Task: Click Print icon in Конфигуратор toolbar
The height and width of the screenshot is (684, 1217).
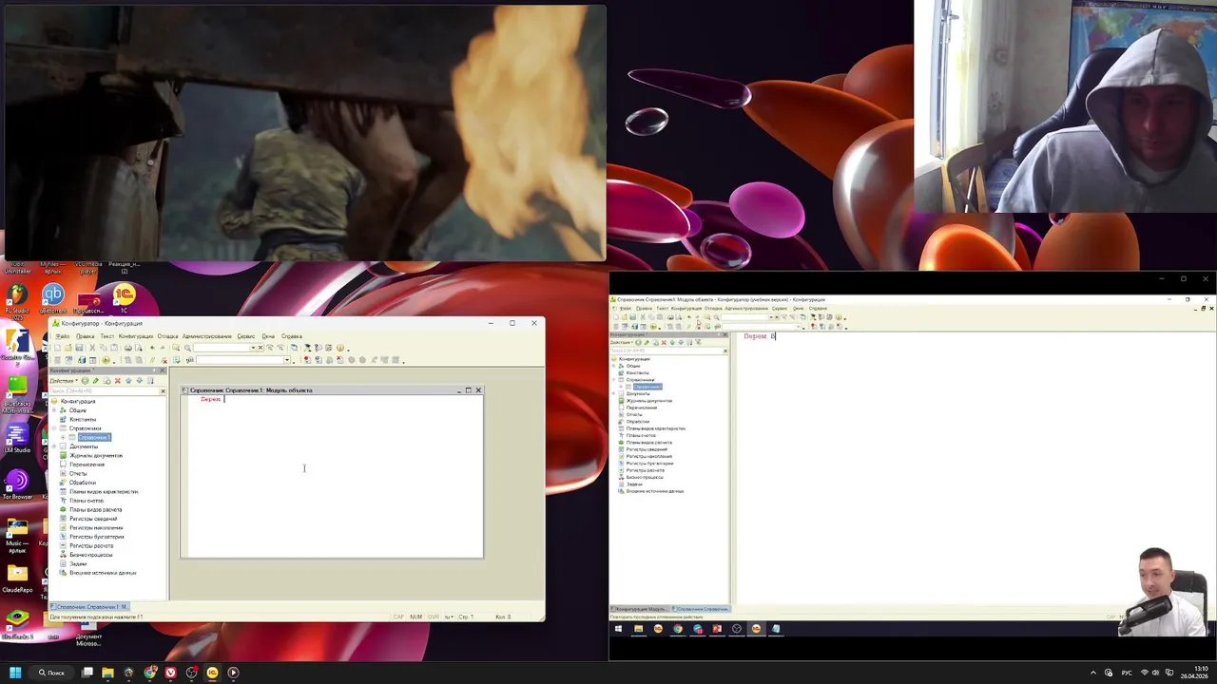Action: coord(127,348)
